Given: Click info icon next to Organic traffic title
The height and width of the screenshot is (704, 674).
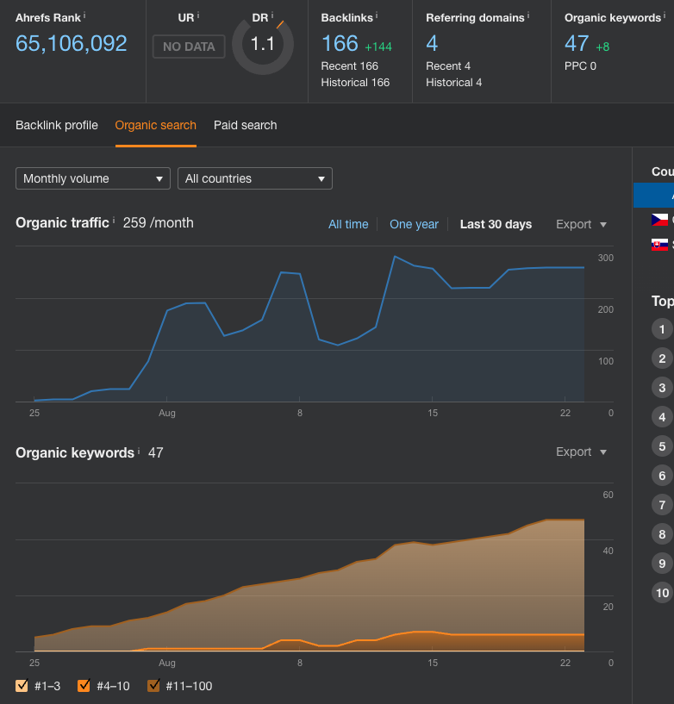Looking at the screenshot, I should tap(114, 221).
